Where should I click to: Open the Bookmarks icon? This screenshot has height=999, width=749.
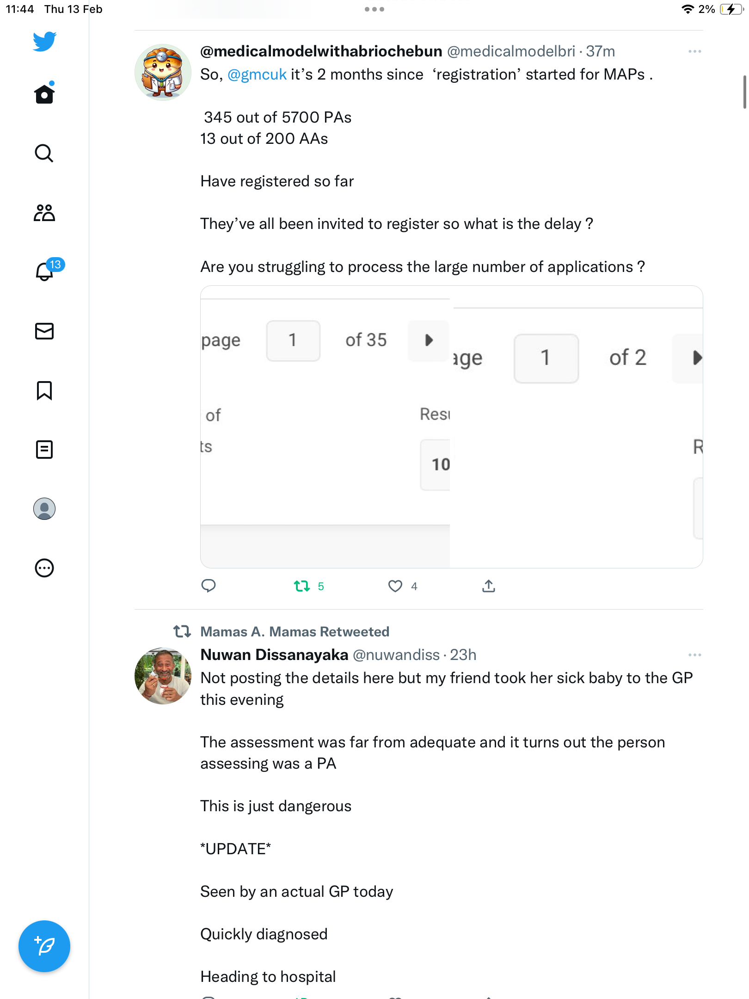click(44, 390)
